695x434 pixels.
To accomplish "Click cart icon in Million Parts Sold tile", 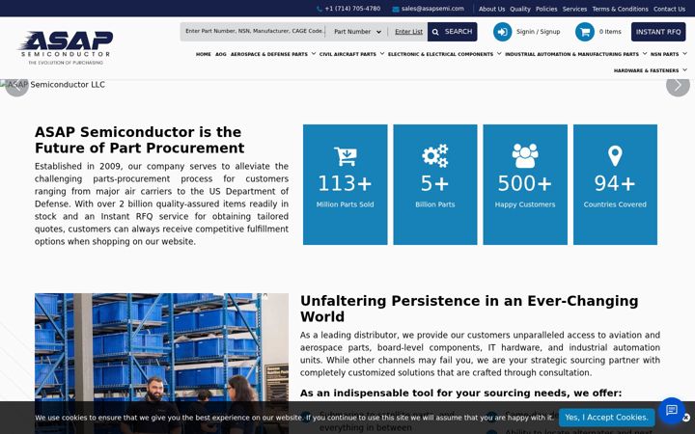I will [x=345, y=156].
